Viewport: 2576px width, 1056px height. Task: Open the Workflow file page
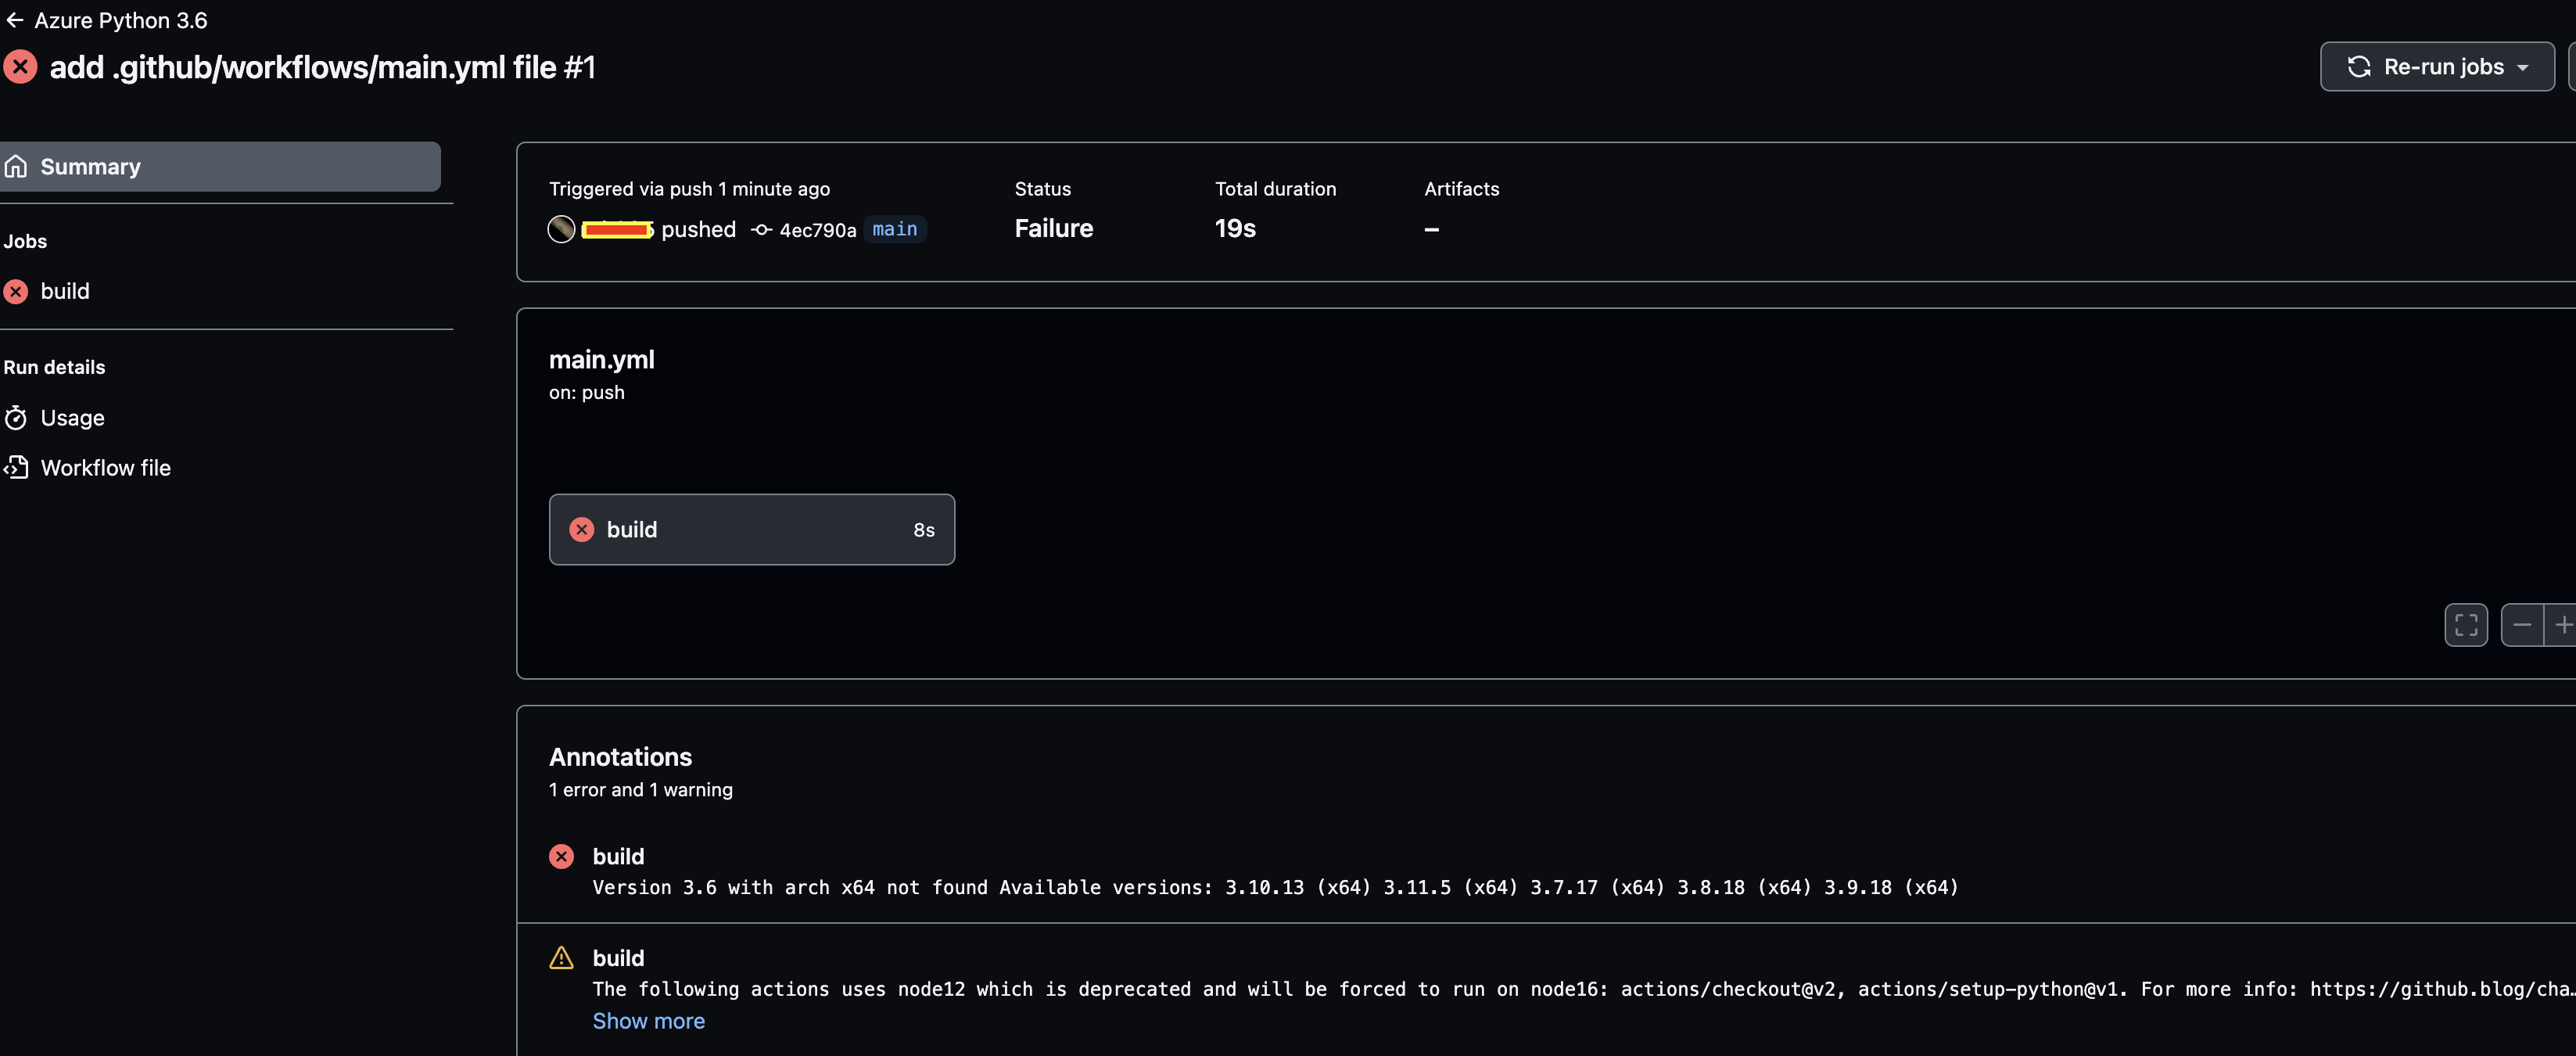coord(105,468)
